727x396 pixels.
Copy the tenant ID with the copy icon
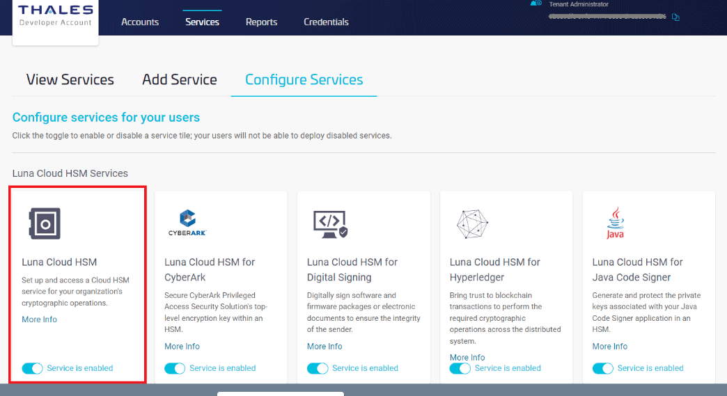(675, 17)
